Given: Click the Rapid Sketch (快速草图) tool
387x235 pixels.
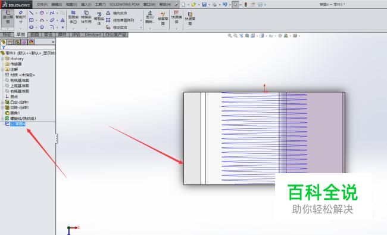Looking at the screenshot, I should point(190,18).
